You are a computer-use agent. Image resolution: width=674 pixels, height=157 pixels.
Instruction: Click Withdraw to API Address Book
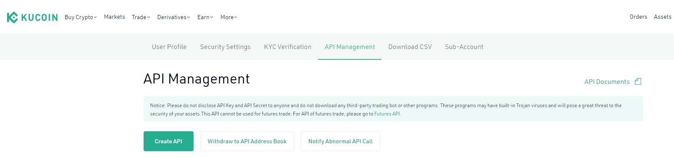247,141
